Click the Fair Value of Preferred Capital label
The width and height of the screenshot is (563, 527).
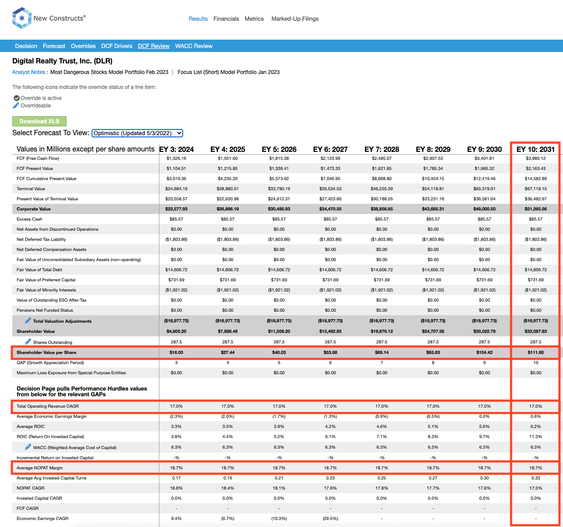[x=46, y=280]
